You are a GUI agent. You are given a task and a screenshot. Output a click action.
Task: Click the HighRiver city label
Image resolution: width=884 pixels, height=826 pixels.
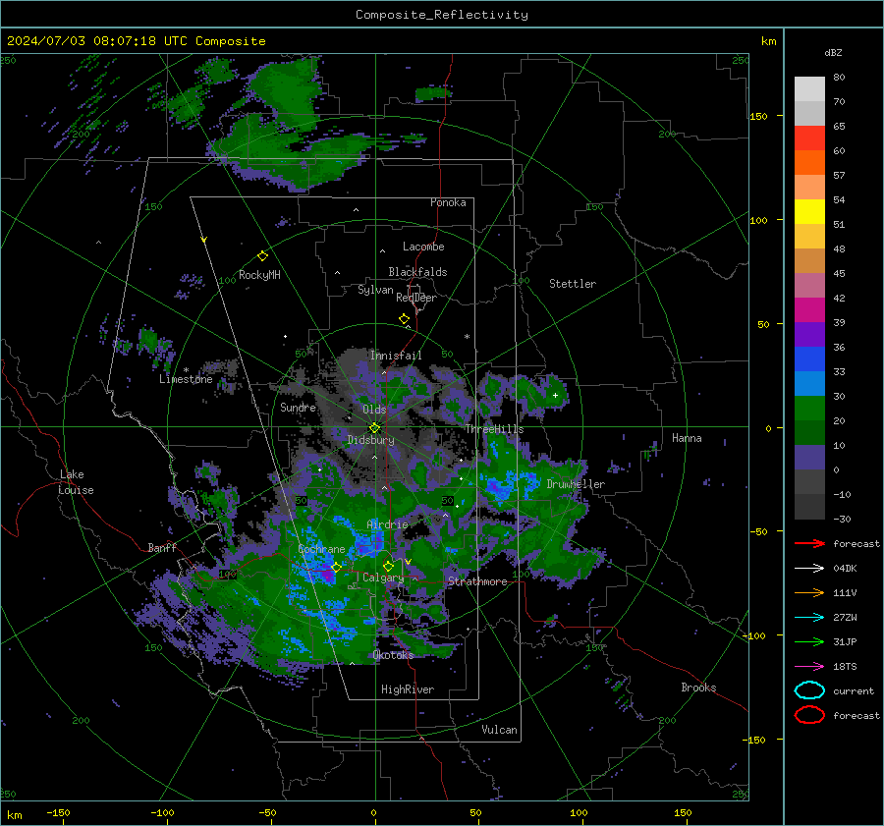coord(408,689)
